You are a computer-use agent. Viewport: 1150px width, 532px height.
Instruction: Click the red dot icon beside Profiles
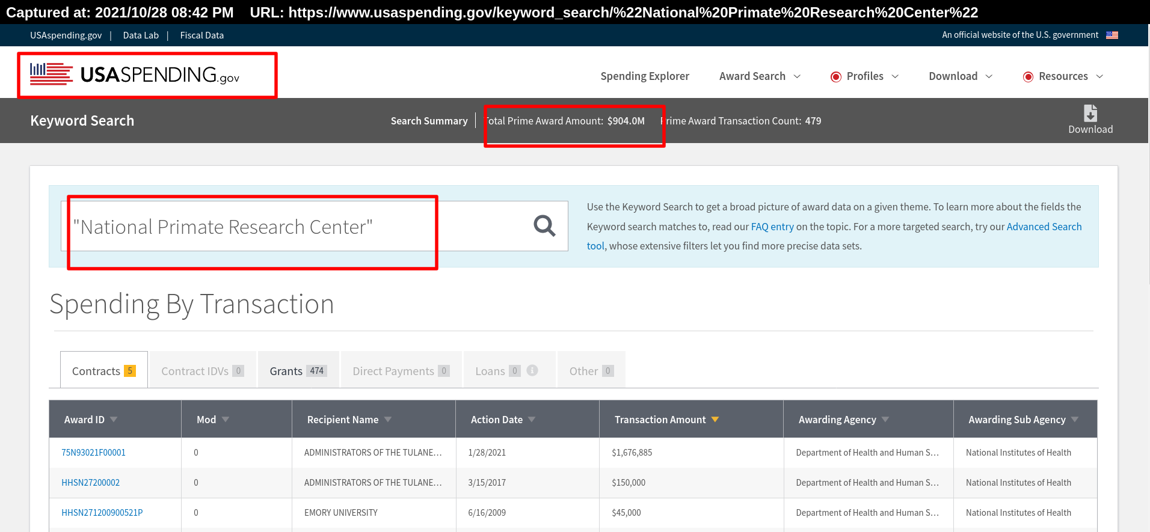coord(835,76)
